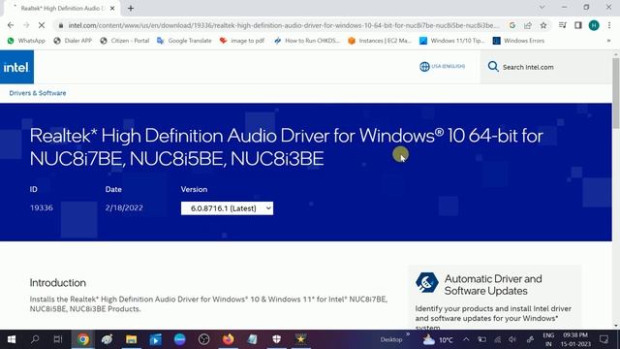Open the star icon app in taskbar
Viewport: 620px width, 349px height.
[301, 339]
